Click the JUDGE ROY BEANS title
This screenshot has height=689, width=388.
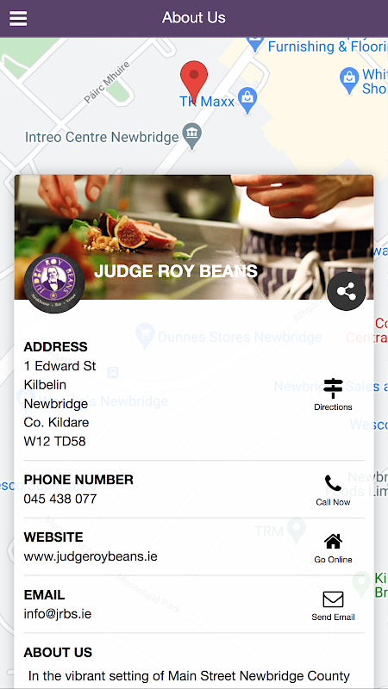click(176, 271)
